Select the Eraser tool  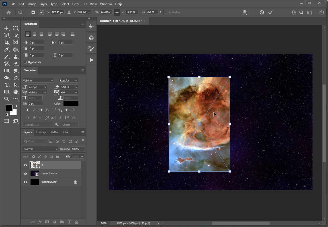click(15, 64)
